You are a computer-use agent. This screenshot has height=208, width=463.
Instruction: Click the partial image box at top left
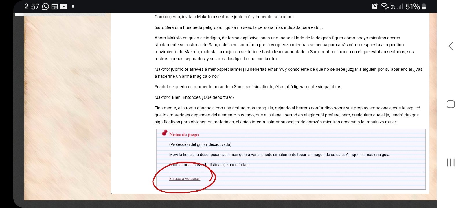(x=60, y=14)
